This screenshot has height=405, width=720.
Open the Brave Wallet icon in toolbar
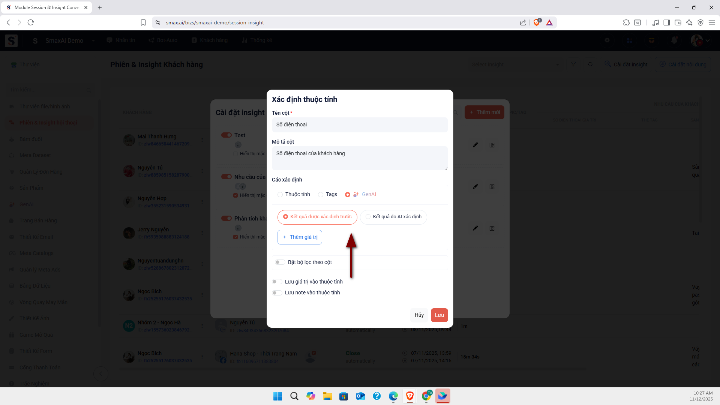click(x=678, y=22)
